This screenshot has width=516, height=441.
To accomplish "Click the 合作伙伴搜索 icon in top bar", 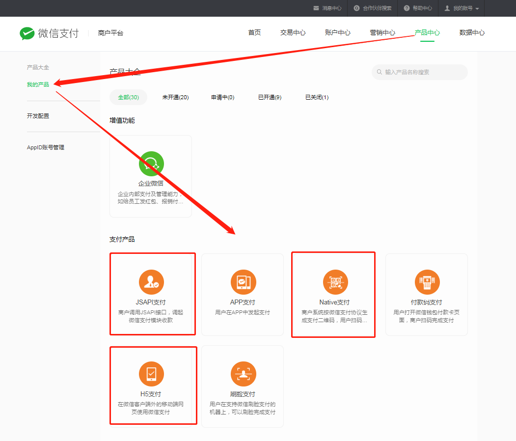I will pyautogui.click(x=356, y=8).
